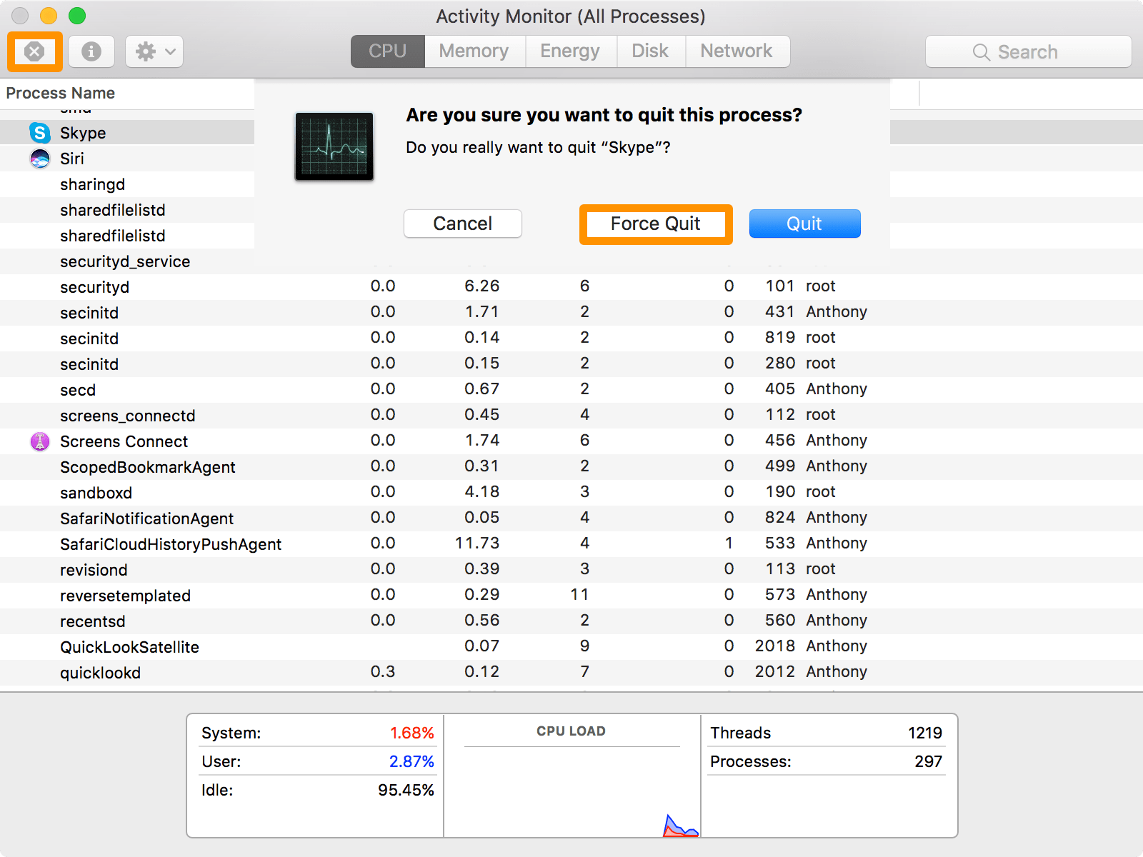1143x857 pixels.
Task: Open the Disk tab
Action: (650, 51)
